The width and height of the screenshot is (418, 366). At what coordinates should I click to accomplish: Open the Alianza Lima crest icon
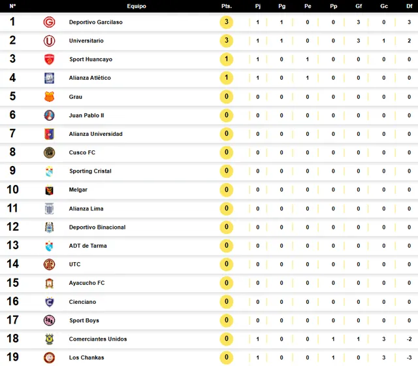[50, 208]
